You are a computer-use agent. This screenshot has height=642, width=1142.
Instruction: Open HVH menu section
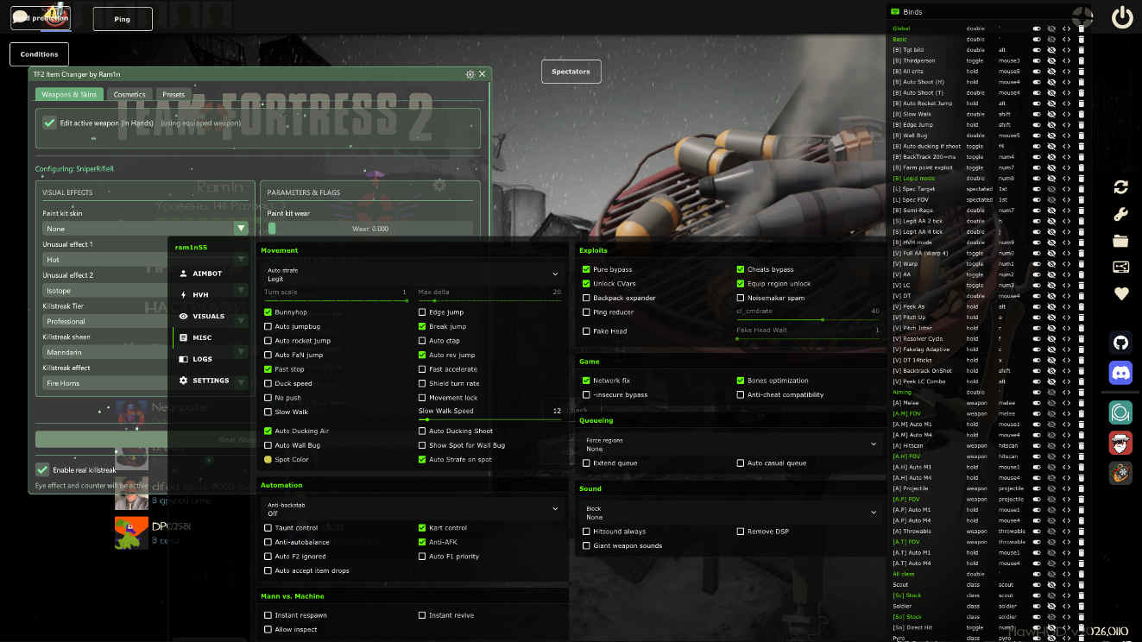pos(200,295)
